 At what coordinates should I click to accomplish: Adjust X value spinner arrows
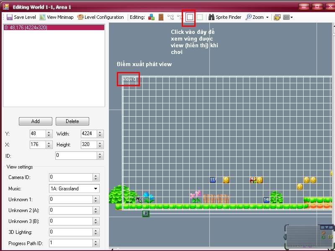49,144
